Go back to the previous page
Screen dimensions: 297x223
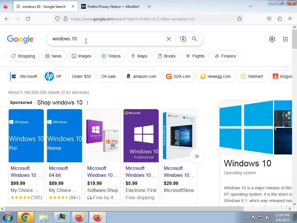(7, 19)
